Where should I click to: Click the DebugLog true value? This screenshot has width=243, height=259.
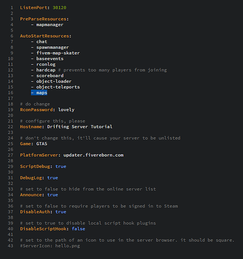coord(53,178)
